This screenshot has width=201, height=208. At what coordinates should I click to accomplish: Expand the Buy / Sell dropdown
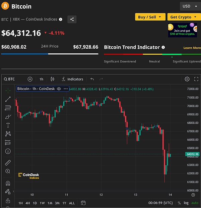point(150,17)
